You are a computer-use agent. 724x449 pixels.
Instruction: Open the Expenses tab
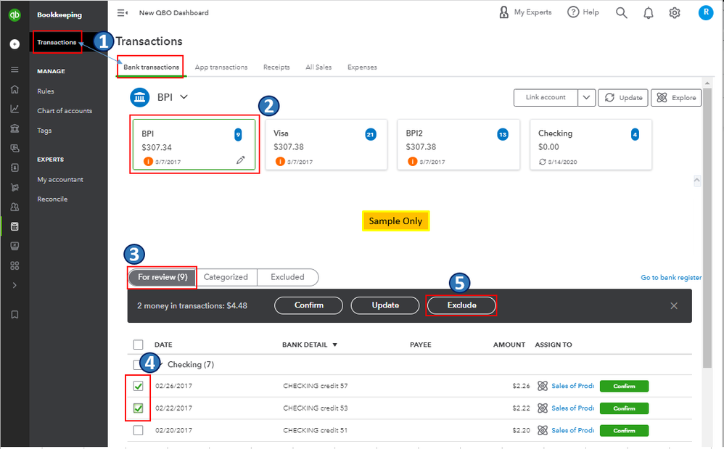(x=362, y=67)
